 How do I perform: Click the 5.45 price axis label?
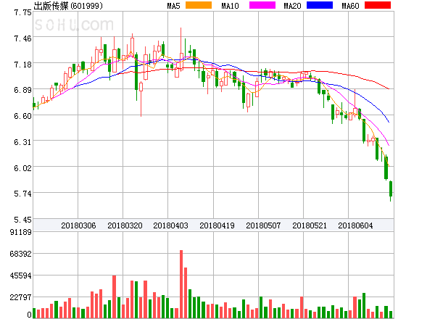pyautogui.click(x=22, y=220)
